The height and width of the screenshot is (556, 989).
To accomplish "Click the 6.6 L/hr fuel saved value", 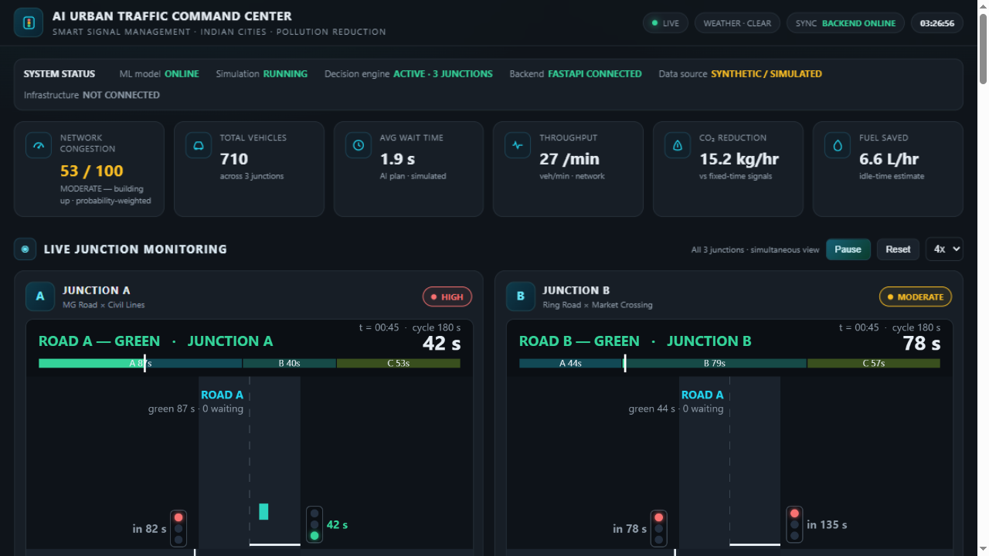I will tap(889, 159).
